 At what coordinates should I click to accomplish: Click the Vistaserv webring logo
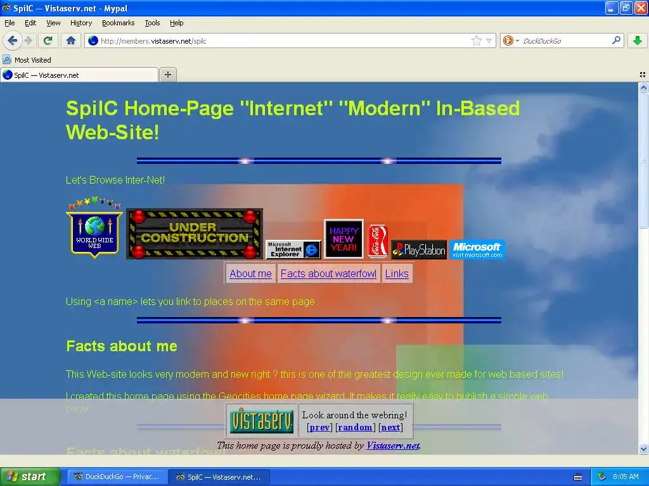tap(262, 421)
